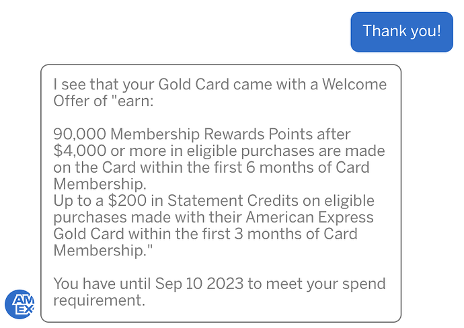Tap the blue "Thank you!" message bubble
The image size is (464, 328).
pyautogui.click(x=401, y=31)
